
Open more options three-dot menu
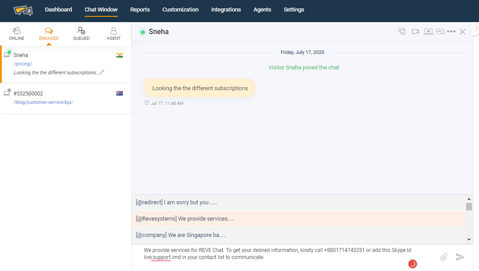pos(451,31)
